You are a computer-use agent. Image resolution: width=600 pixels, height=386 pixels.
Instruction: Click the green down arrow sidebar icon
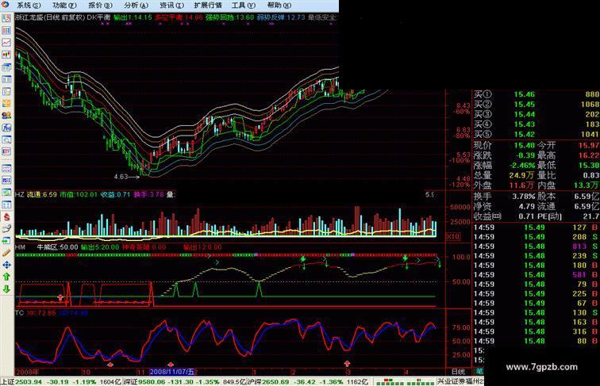click(6, 289)
